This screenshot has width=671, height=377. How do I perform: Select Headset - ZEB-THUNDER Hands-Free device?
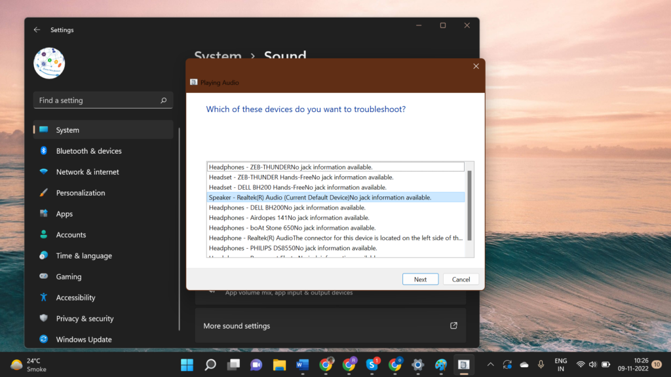335,177
